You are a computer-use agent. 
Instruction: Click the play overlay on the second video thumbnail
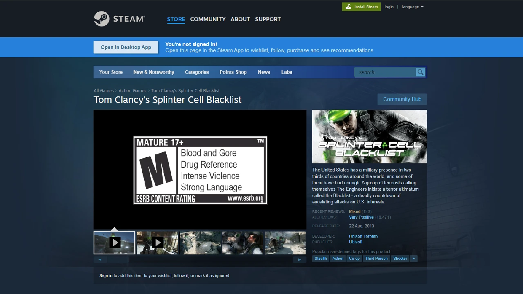point(157,242)
